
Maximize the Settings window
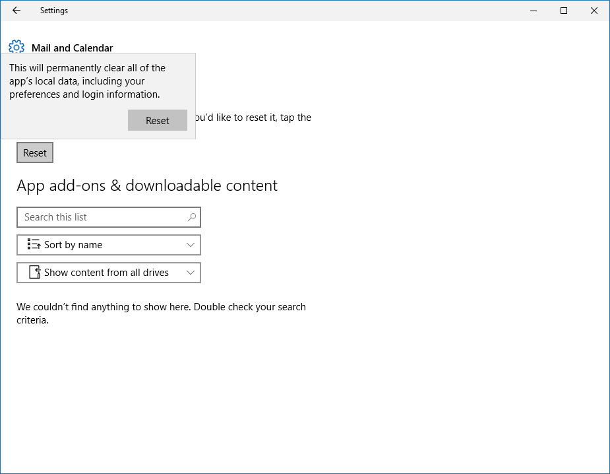coord(563,11)
